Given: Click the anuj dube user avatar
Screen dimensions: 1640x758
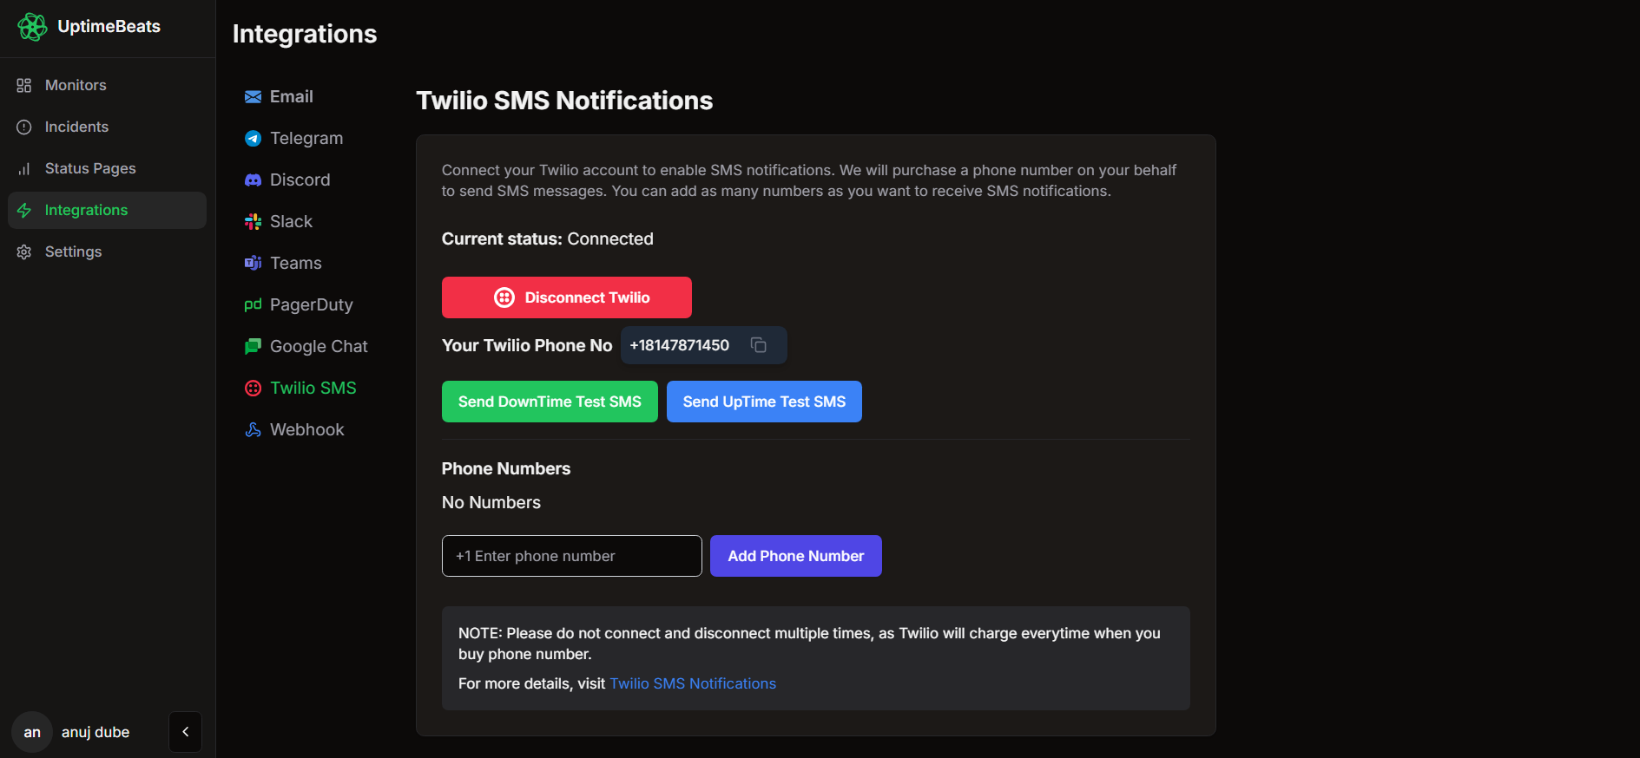Looking at the screenshot, I should coord(31,732).
